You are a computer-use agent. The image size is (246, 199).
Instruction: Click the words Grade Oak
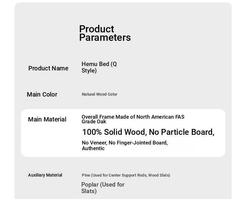coord(94,122)
